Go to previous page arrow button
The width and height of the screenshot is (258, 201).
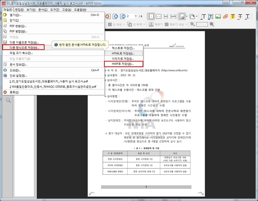pyautogui.click(x=108, y=16)
